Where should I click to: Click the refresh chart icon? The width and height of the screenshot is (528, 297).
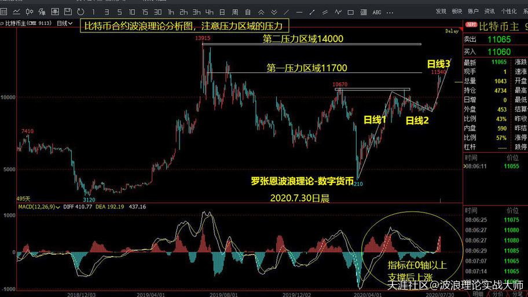click(80, 12)
